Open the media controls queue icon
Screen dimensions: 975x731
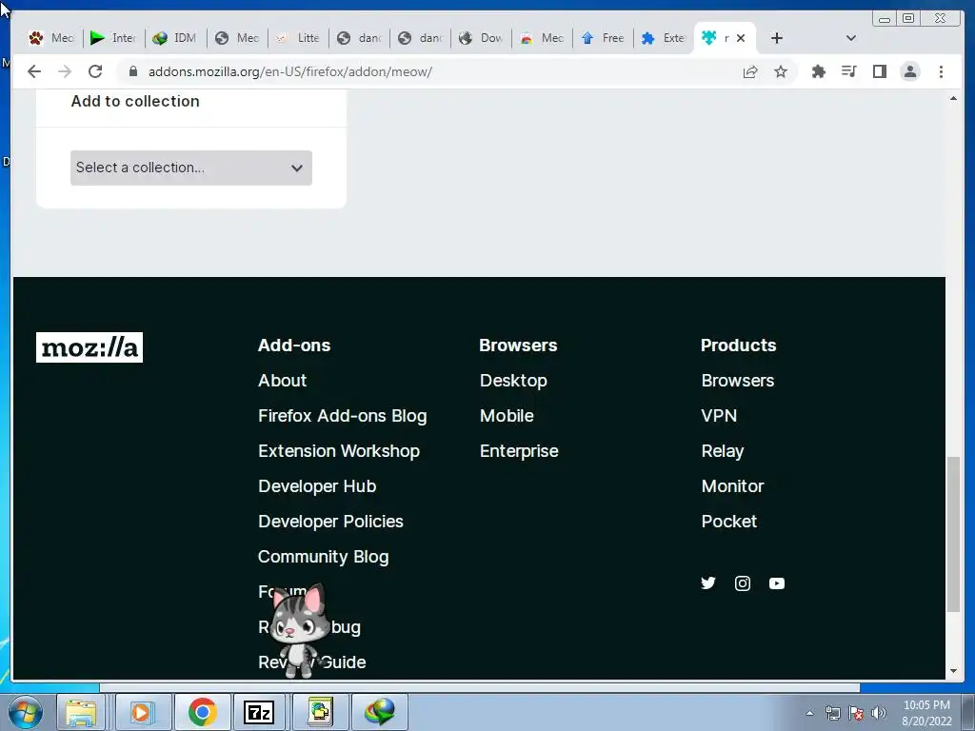coord(848,71)
